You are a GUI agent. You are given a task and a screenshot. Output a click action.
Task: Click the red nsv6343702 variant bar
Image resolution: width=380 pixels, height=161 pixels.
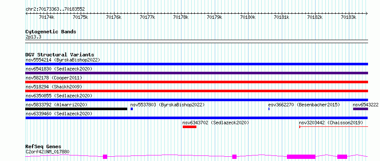click(x=190, y=127)
